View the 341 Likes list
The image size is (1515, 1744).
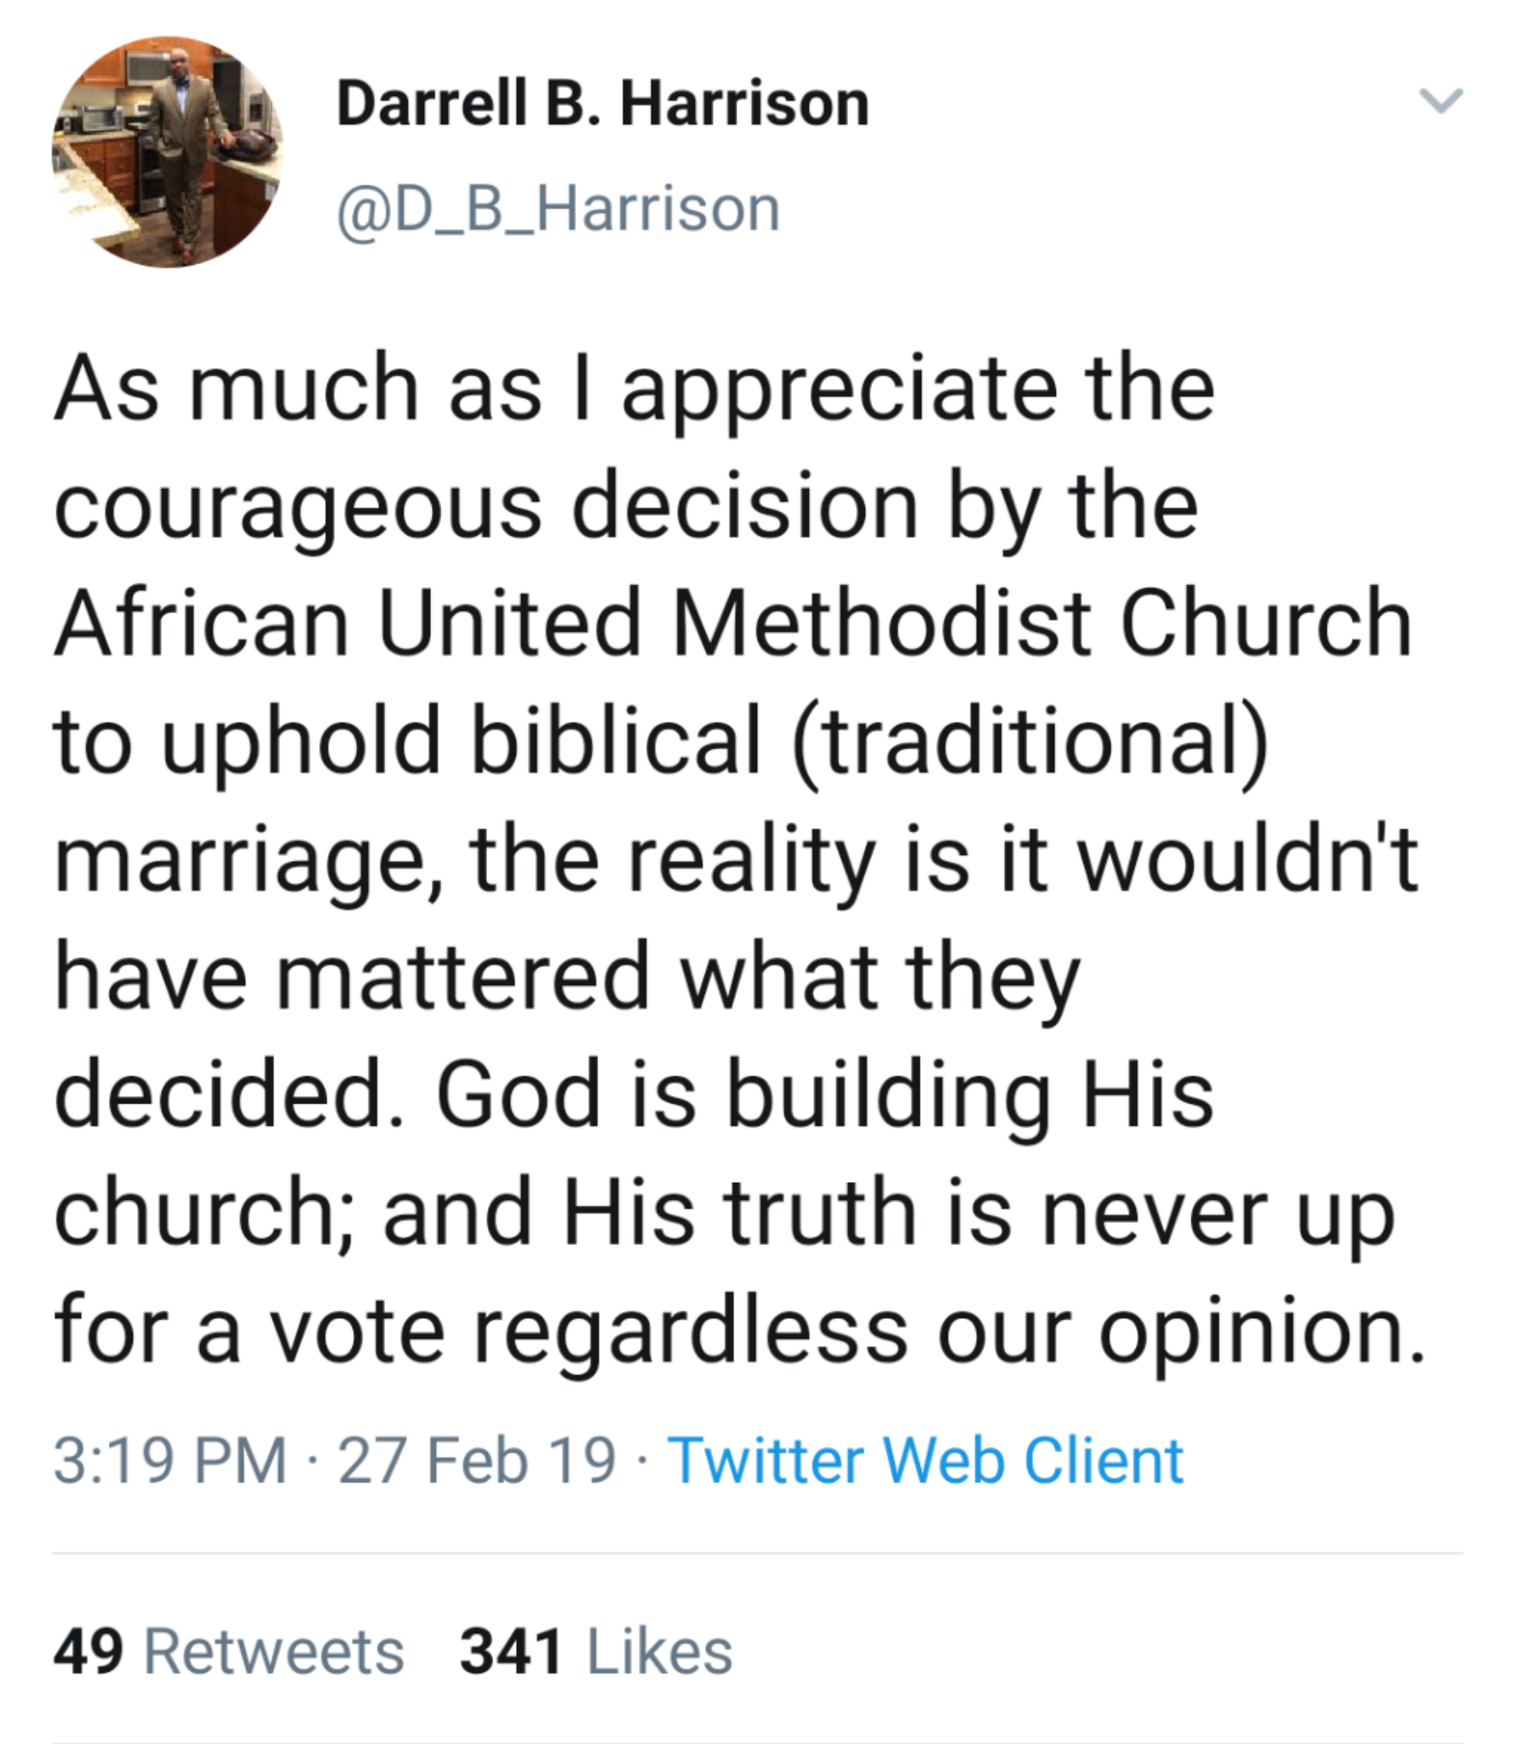tap(596, 1652)
